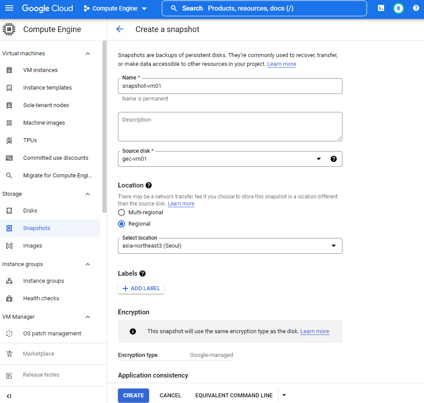The width and height of the screenshot is (424, 403).
Task: Click the Instance groups icon
Action: tap(9, 281)
